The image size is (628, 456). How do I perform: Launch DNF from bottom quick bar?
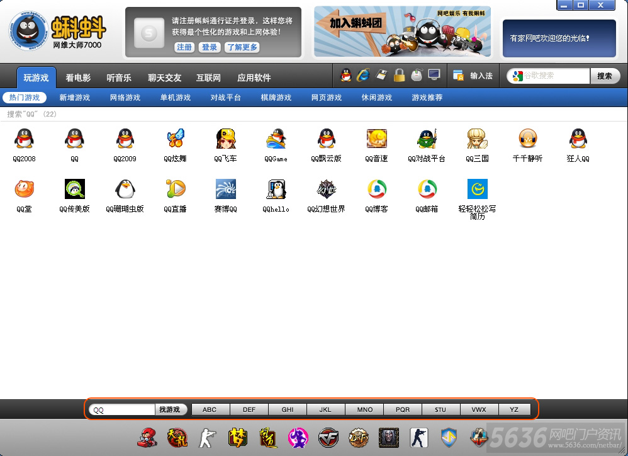[x=359, y=438]
